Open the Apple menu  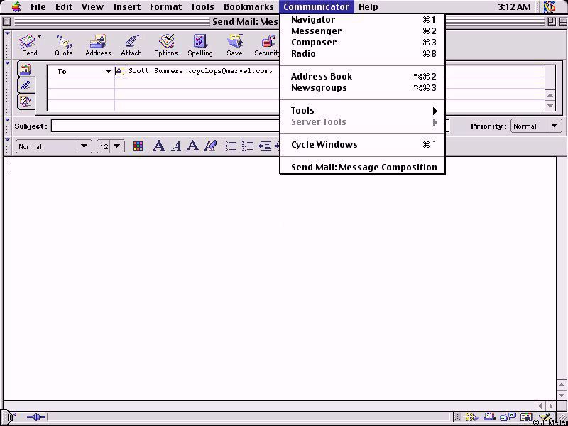pos(16,6)
